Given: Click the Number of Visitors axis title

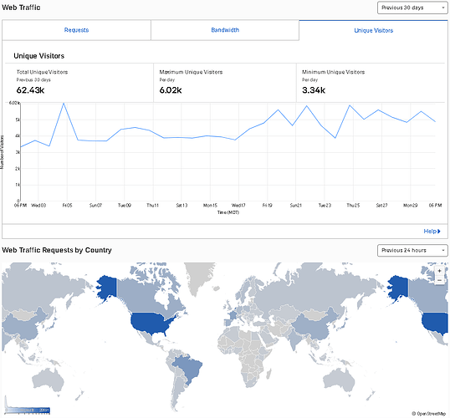Looking at the screenshot, I should tap(2, 152).
